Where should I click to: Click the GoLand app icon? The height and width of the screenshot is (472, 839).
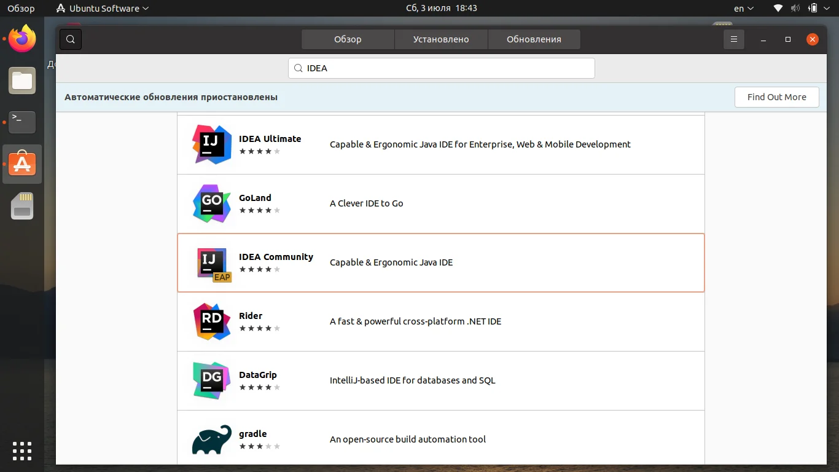[x=212, y=203]
